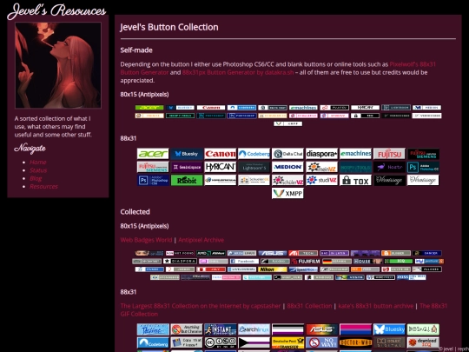Click the America Online button

click(153, 329)
